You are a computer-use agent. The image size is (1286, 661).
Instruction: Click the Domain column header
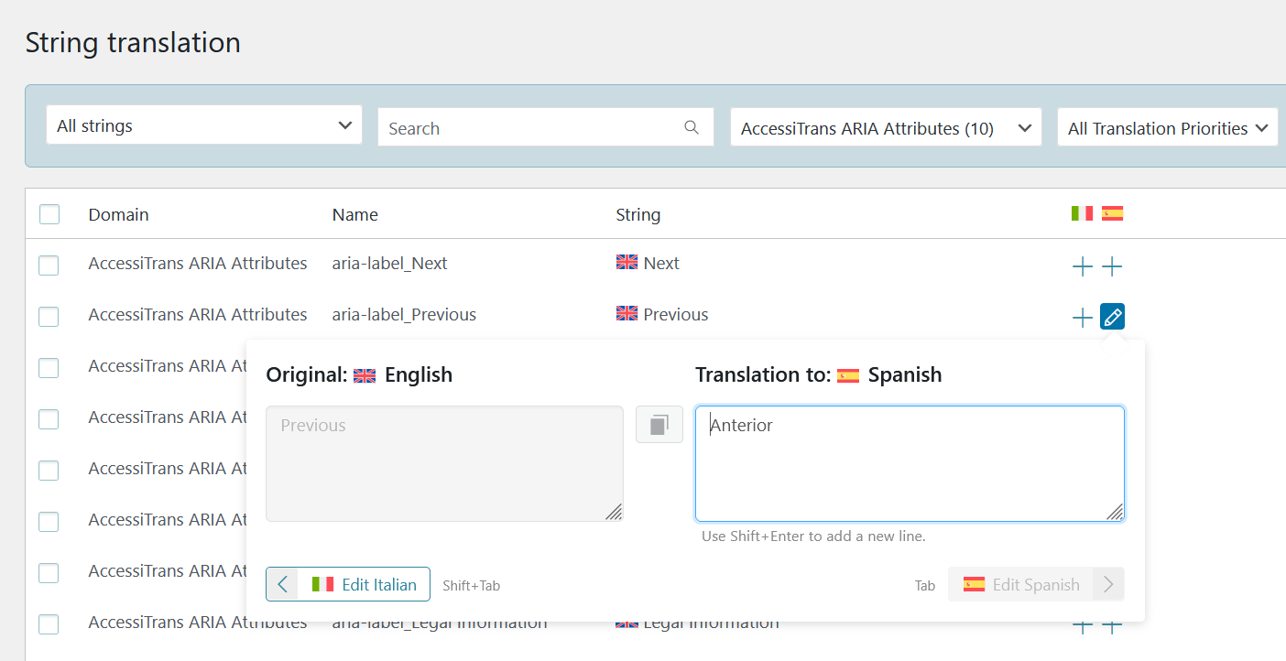119,214
